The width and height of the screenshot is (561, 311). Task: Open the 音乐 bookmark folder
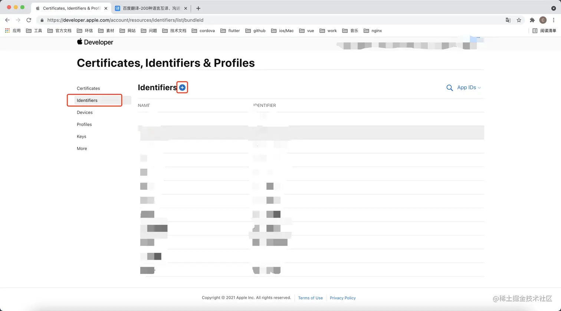pyautogui.click(x=350, y=31)
